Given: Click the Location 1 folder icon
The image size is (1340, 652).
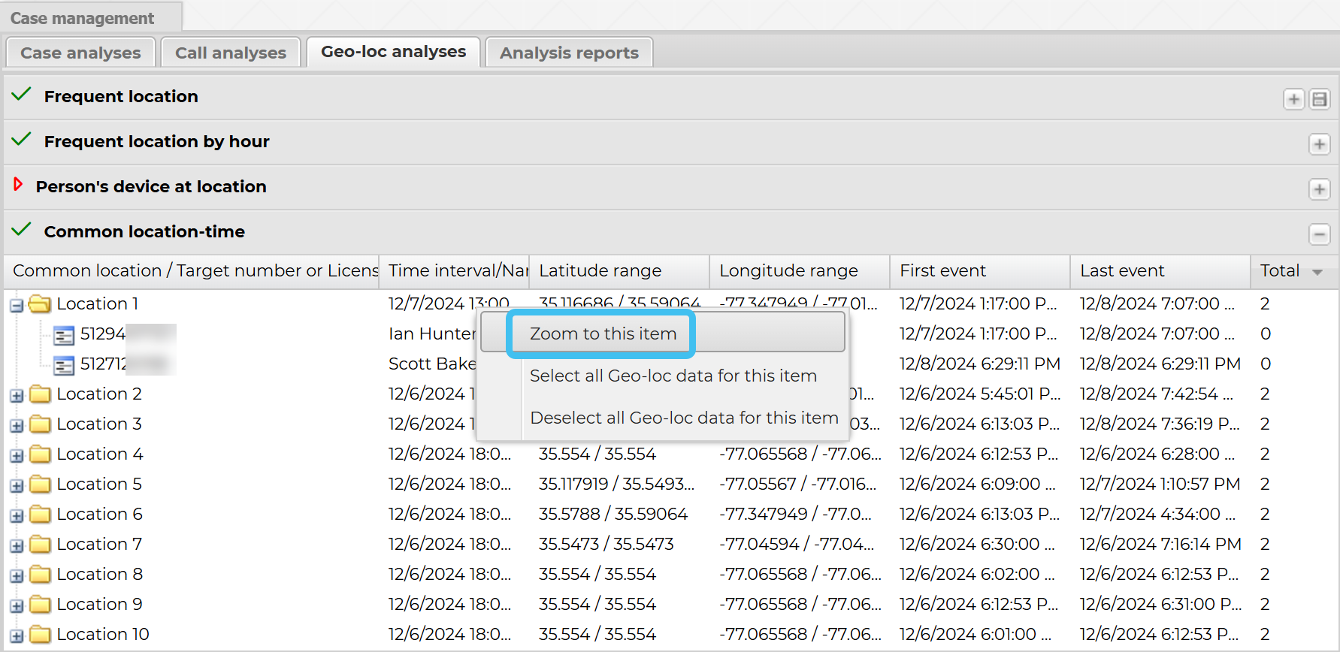Looking at the screenshot, I should 40,304.
